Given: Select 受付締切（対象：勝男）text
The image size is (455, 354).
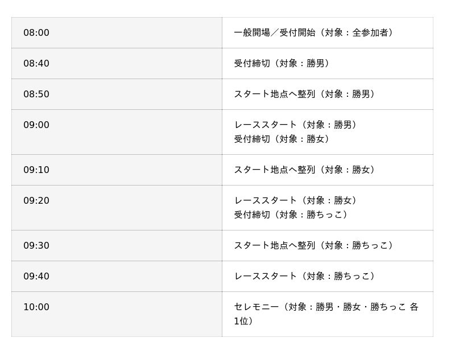Looking at the screenshot, I should (283, 64).
